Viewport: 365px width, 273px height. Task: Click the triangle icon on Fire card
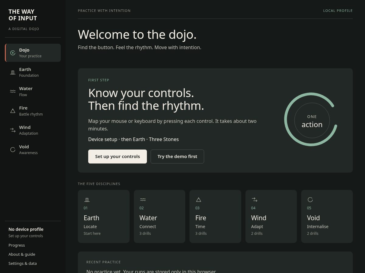(199, 200)
